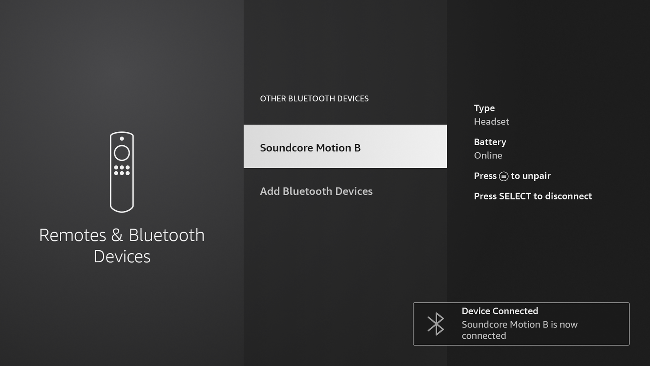Screen dimensions: 650x366
Task: Click the "Headset" type value
Action: (x=491, y=121)
